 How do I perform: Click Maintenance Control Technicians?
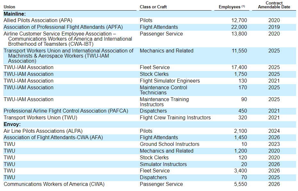click(163, 90)
